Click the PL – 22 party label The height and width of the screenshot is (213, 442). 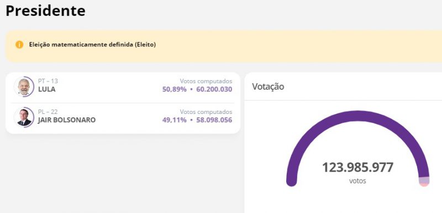pyautogui.click(x=48, y=112)
